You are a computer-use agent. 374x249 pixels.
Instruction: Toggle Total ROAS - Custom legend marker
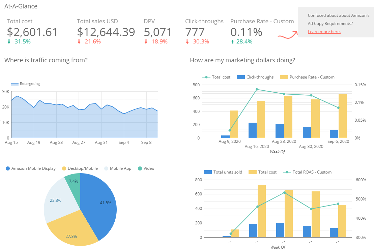287,172
